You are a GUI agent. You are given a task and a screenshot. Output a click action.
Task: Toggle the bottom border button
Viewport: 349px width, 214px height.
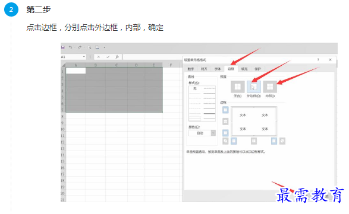click(225, 133)
